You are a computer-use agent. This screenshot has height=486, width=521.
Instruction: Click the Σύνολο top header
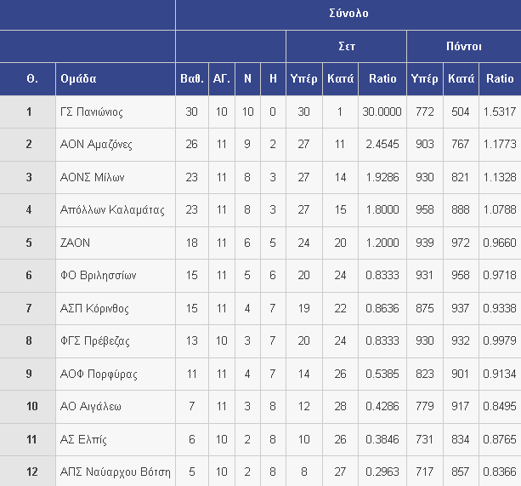(348, 14)
